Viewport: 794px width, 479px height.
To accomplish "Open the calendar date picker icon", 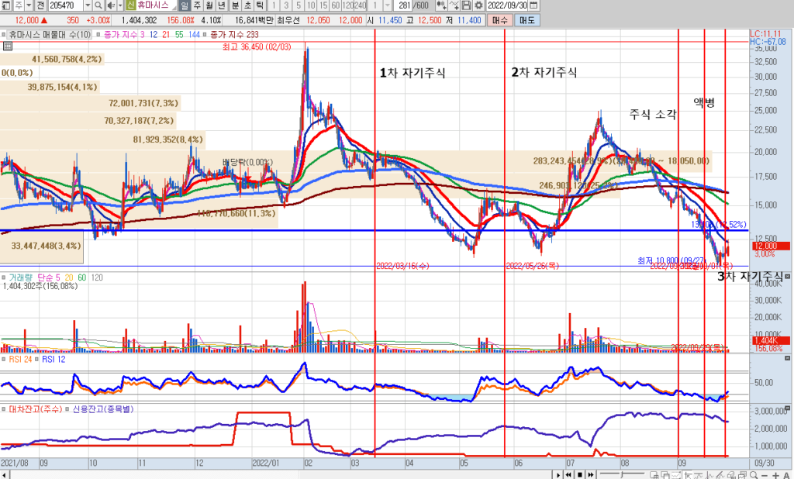I will (535, 5).
